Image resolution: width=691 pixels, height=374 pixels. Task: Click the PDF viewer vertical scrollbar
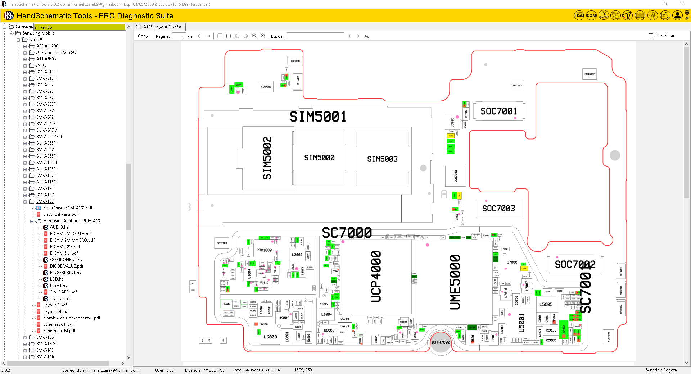(686, 122)
